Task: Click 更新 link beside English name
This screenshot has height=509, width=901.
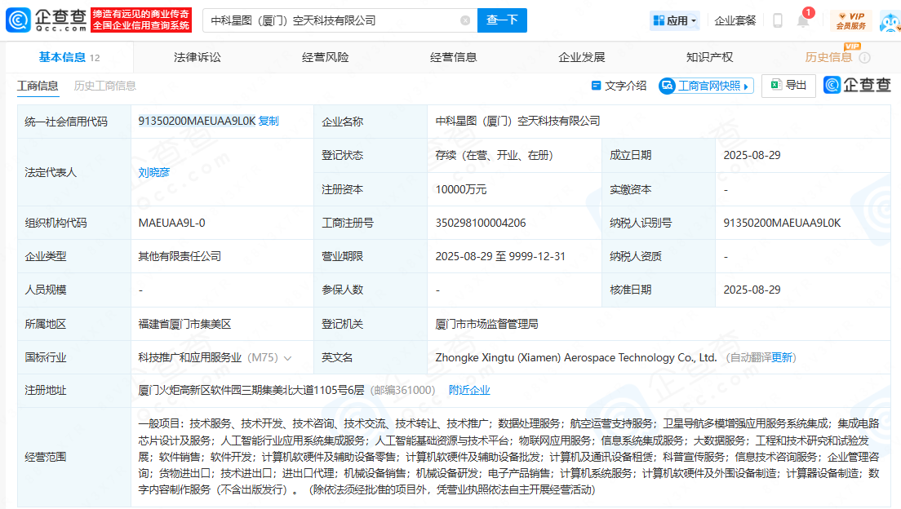Action: click(x=782, y=357)
